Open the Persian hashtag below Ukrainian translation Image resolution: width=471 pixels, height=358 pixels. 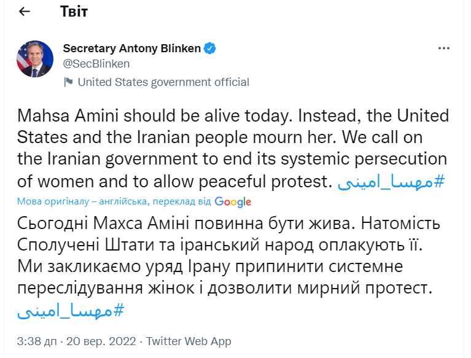70,310
